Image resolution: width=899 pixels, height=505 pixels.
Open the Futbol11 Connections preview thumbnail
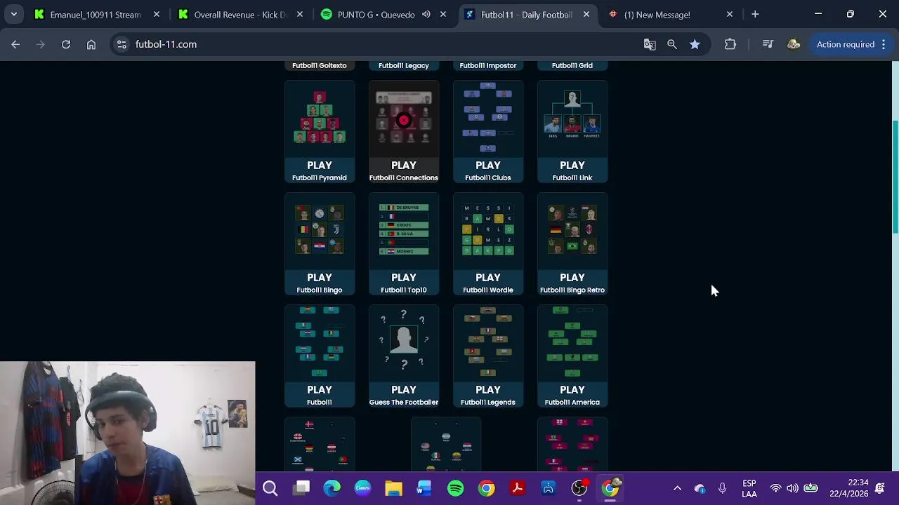pos(404,119)
